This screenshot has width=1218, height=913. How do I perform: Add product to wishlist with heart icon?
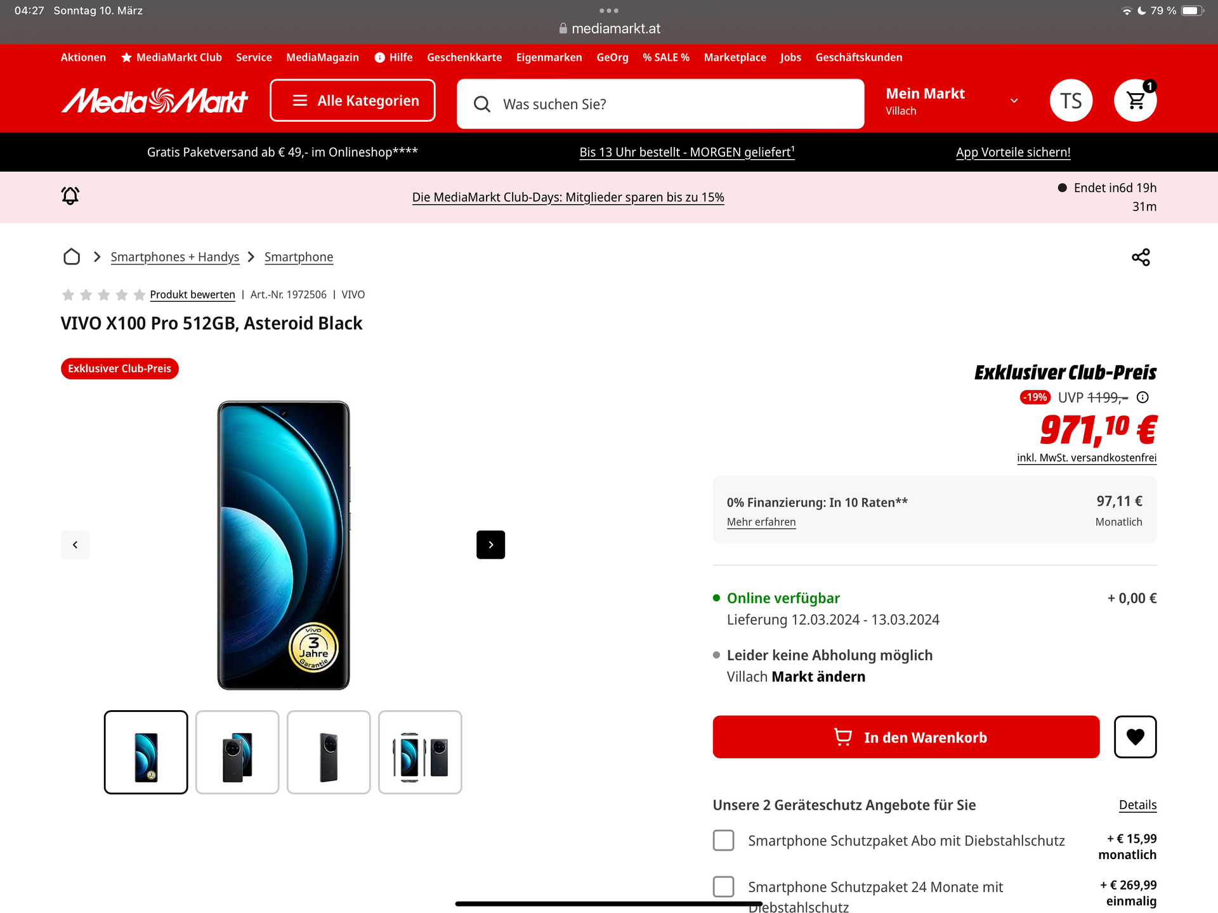point(1135,737)
